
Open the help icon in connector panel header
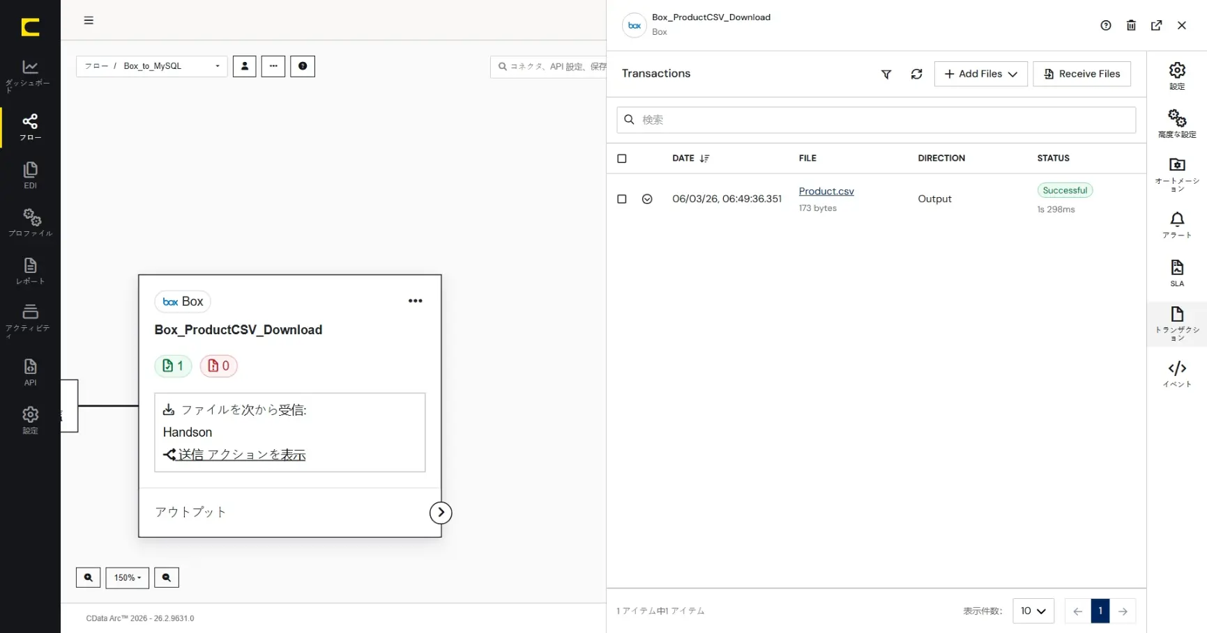1106,25
